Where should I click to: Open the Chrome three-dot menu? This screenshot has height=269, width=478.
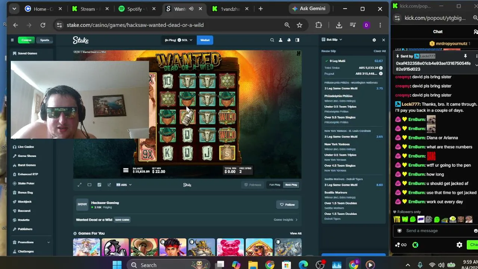(x=380, y=25)
